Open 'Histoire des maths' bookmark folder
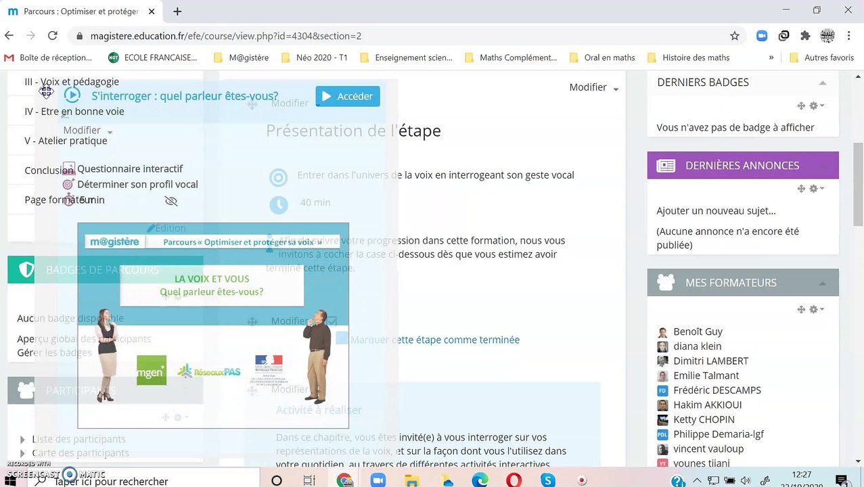 [688, 57]
